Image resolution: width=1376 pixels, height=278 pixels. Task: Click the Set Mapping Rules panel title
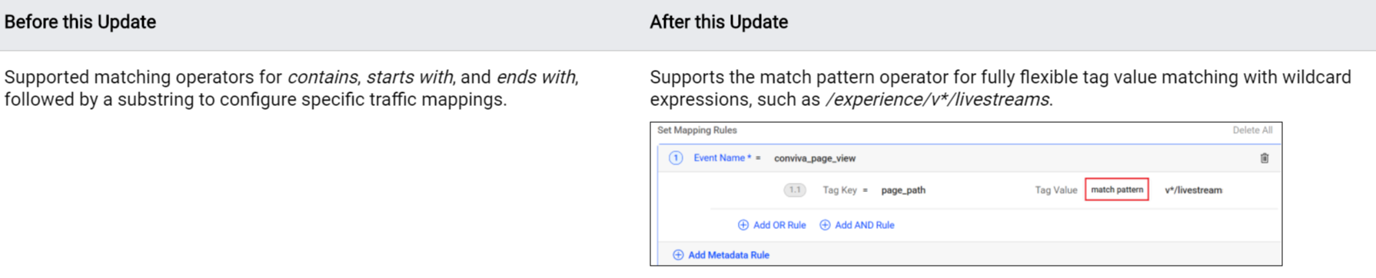(x=697, y=131)
